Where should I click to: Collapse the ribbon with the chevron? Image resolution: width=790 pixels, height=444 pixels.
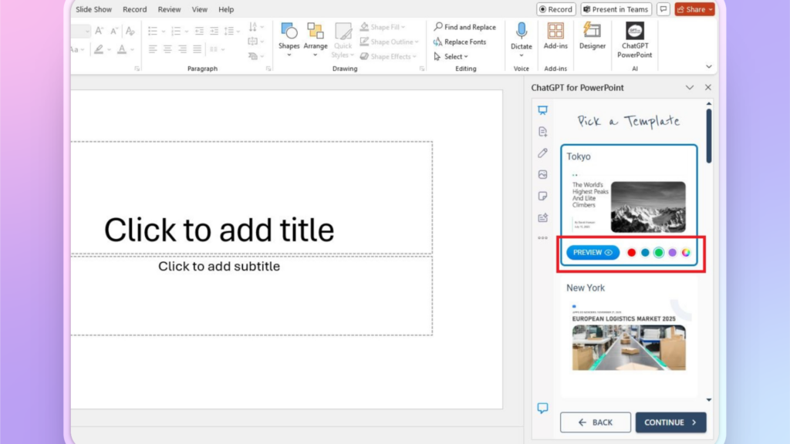point(708,66)
